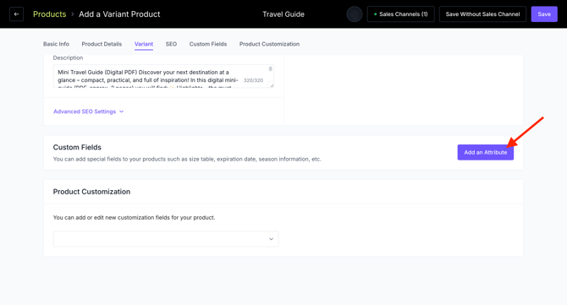Choose Save Without Sales Channel
This screenshot has width=567, height=305.
482,14
